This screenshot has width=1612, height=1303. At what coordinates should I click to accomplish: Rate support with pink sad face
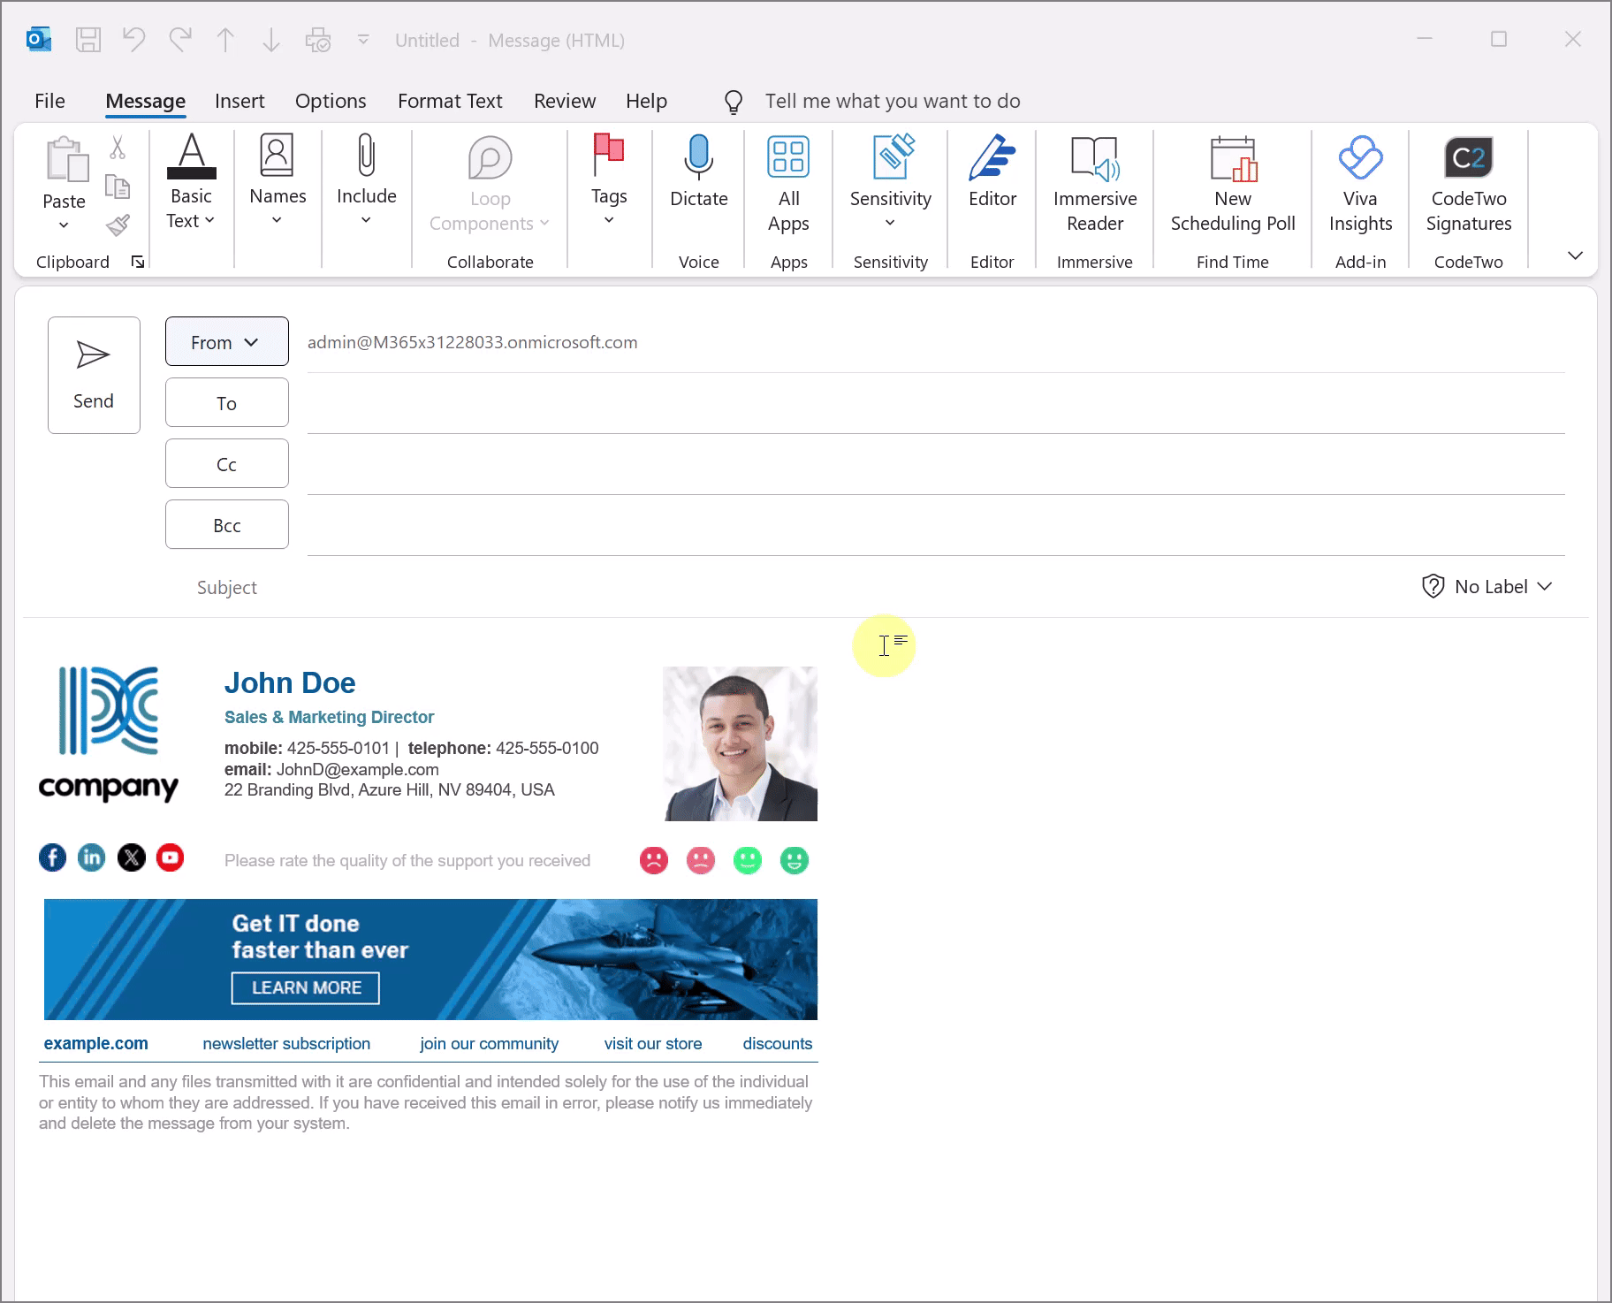(x=701, y=860)
